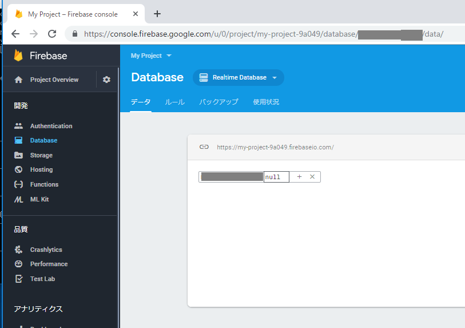
Task: Add child node with plus icon
Action: (299, 177)
